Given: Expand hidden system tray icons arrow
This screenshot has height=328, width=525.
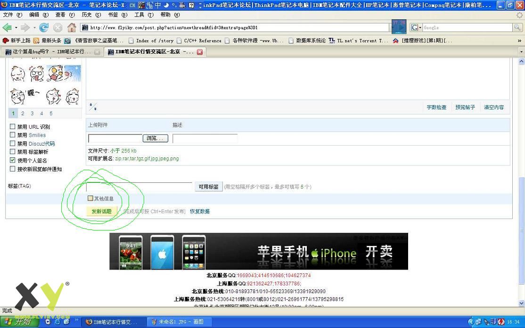Looking at the screenshot, I should point(471,322).
